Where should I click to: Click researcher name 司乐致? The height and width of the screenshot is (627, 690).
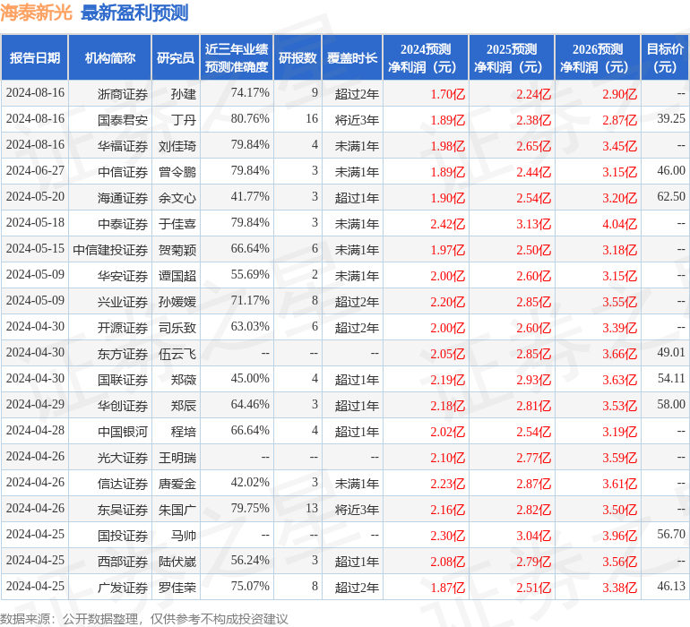point(177,327)
